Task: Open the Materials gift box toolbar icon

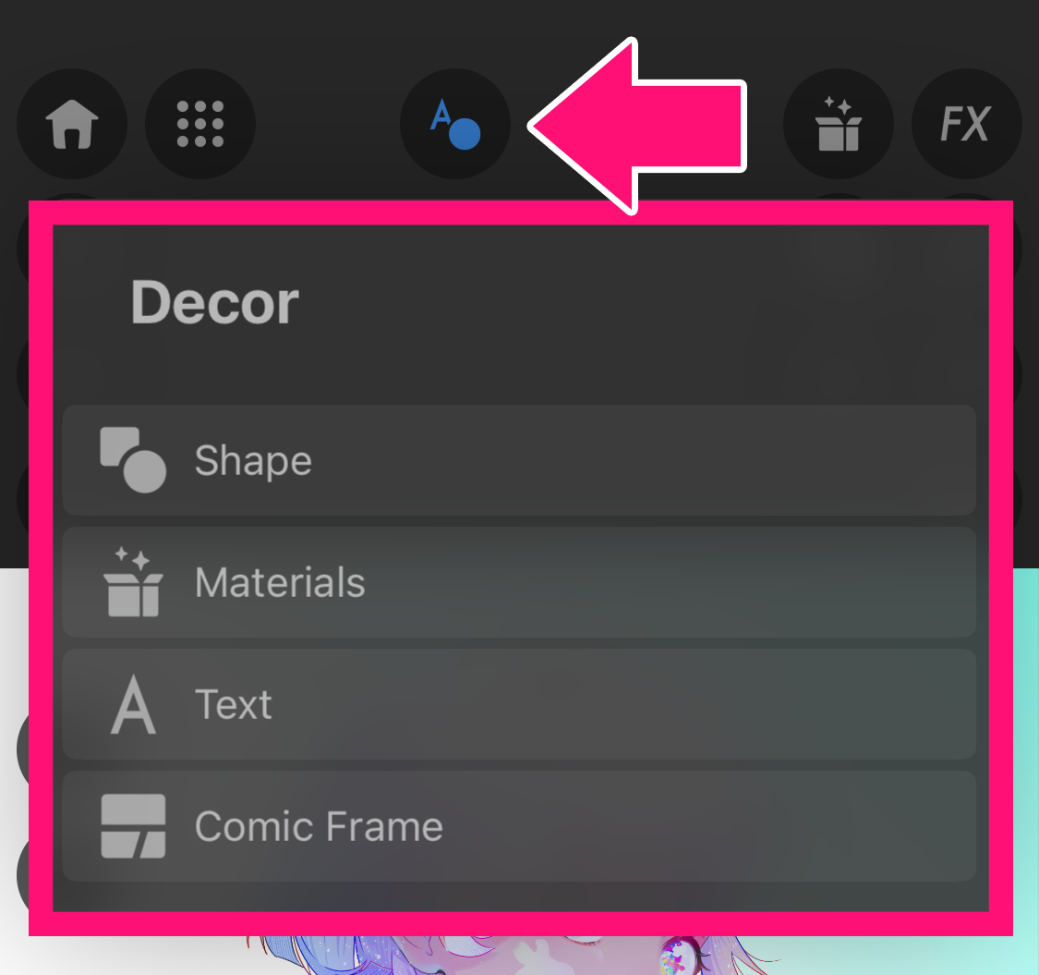Action: tap(839, 124)
